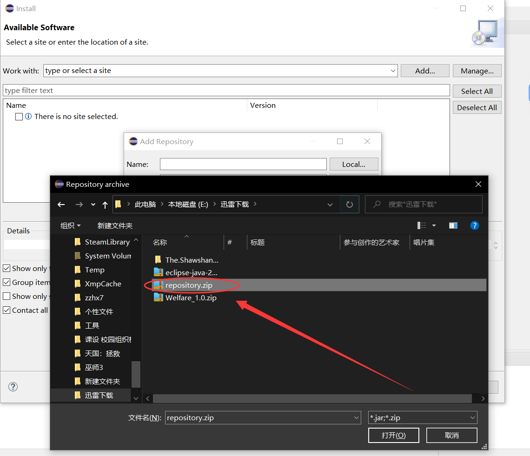Expand 迅雷下载 breadcrumb chevron
530x456 pixels.
pyautogui.click(x=255, y=204)
